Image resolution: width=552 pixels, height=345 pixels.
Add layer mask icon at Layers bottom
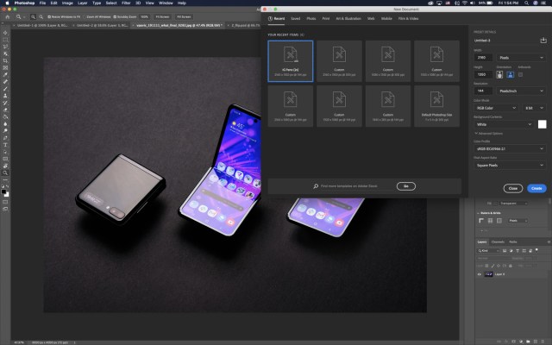pos(513,342)
